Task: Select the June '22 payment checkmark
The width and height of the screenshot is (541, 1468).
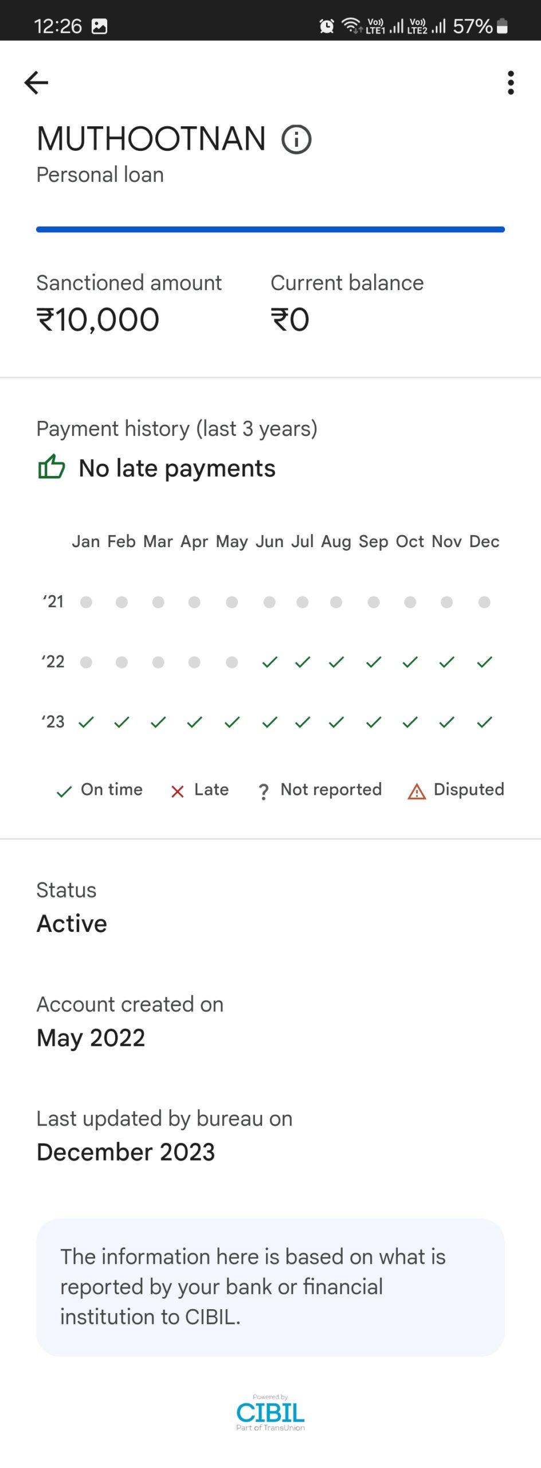Action: click(269, 662)
